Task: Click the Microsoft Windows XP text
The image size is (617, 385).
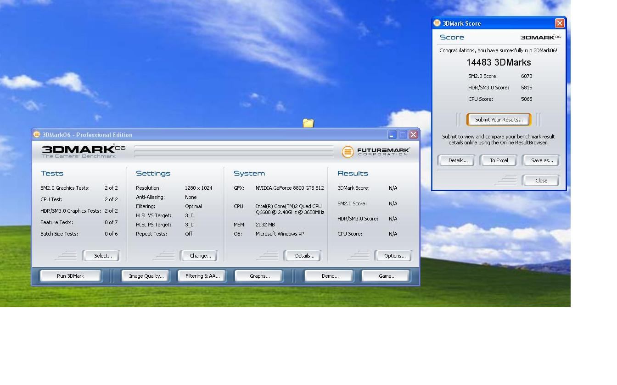Action: 280,234
